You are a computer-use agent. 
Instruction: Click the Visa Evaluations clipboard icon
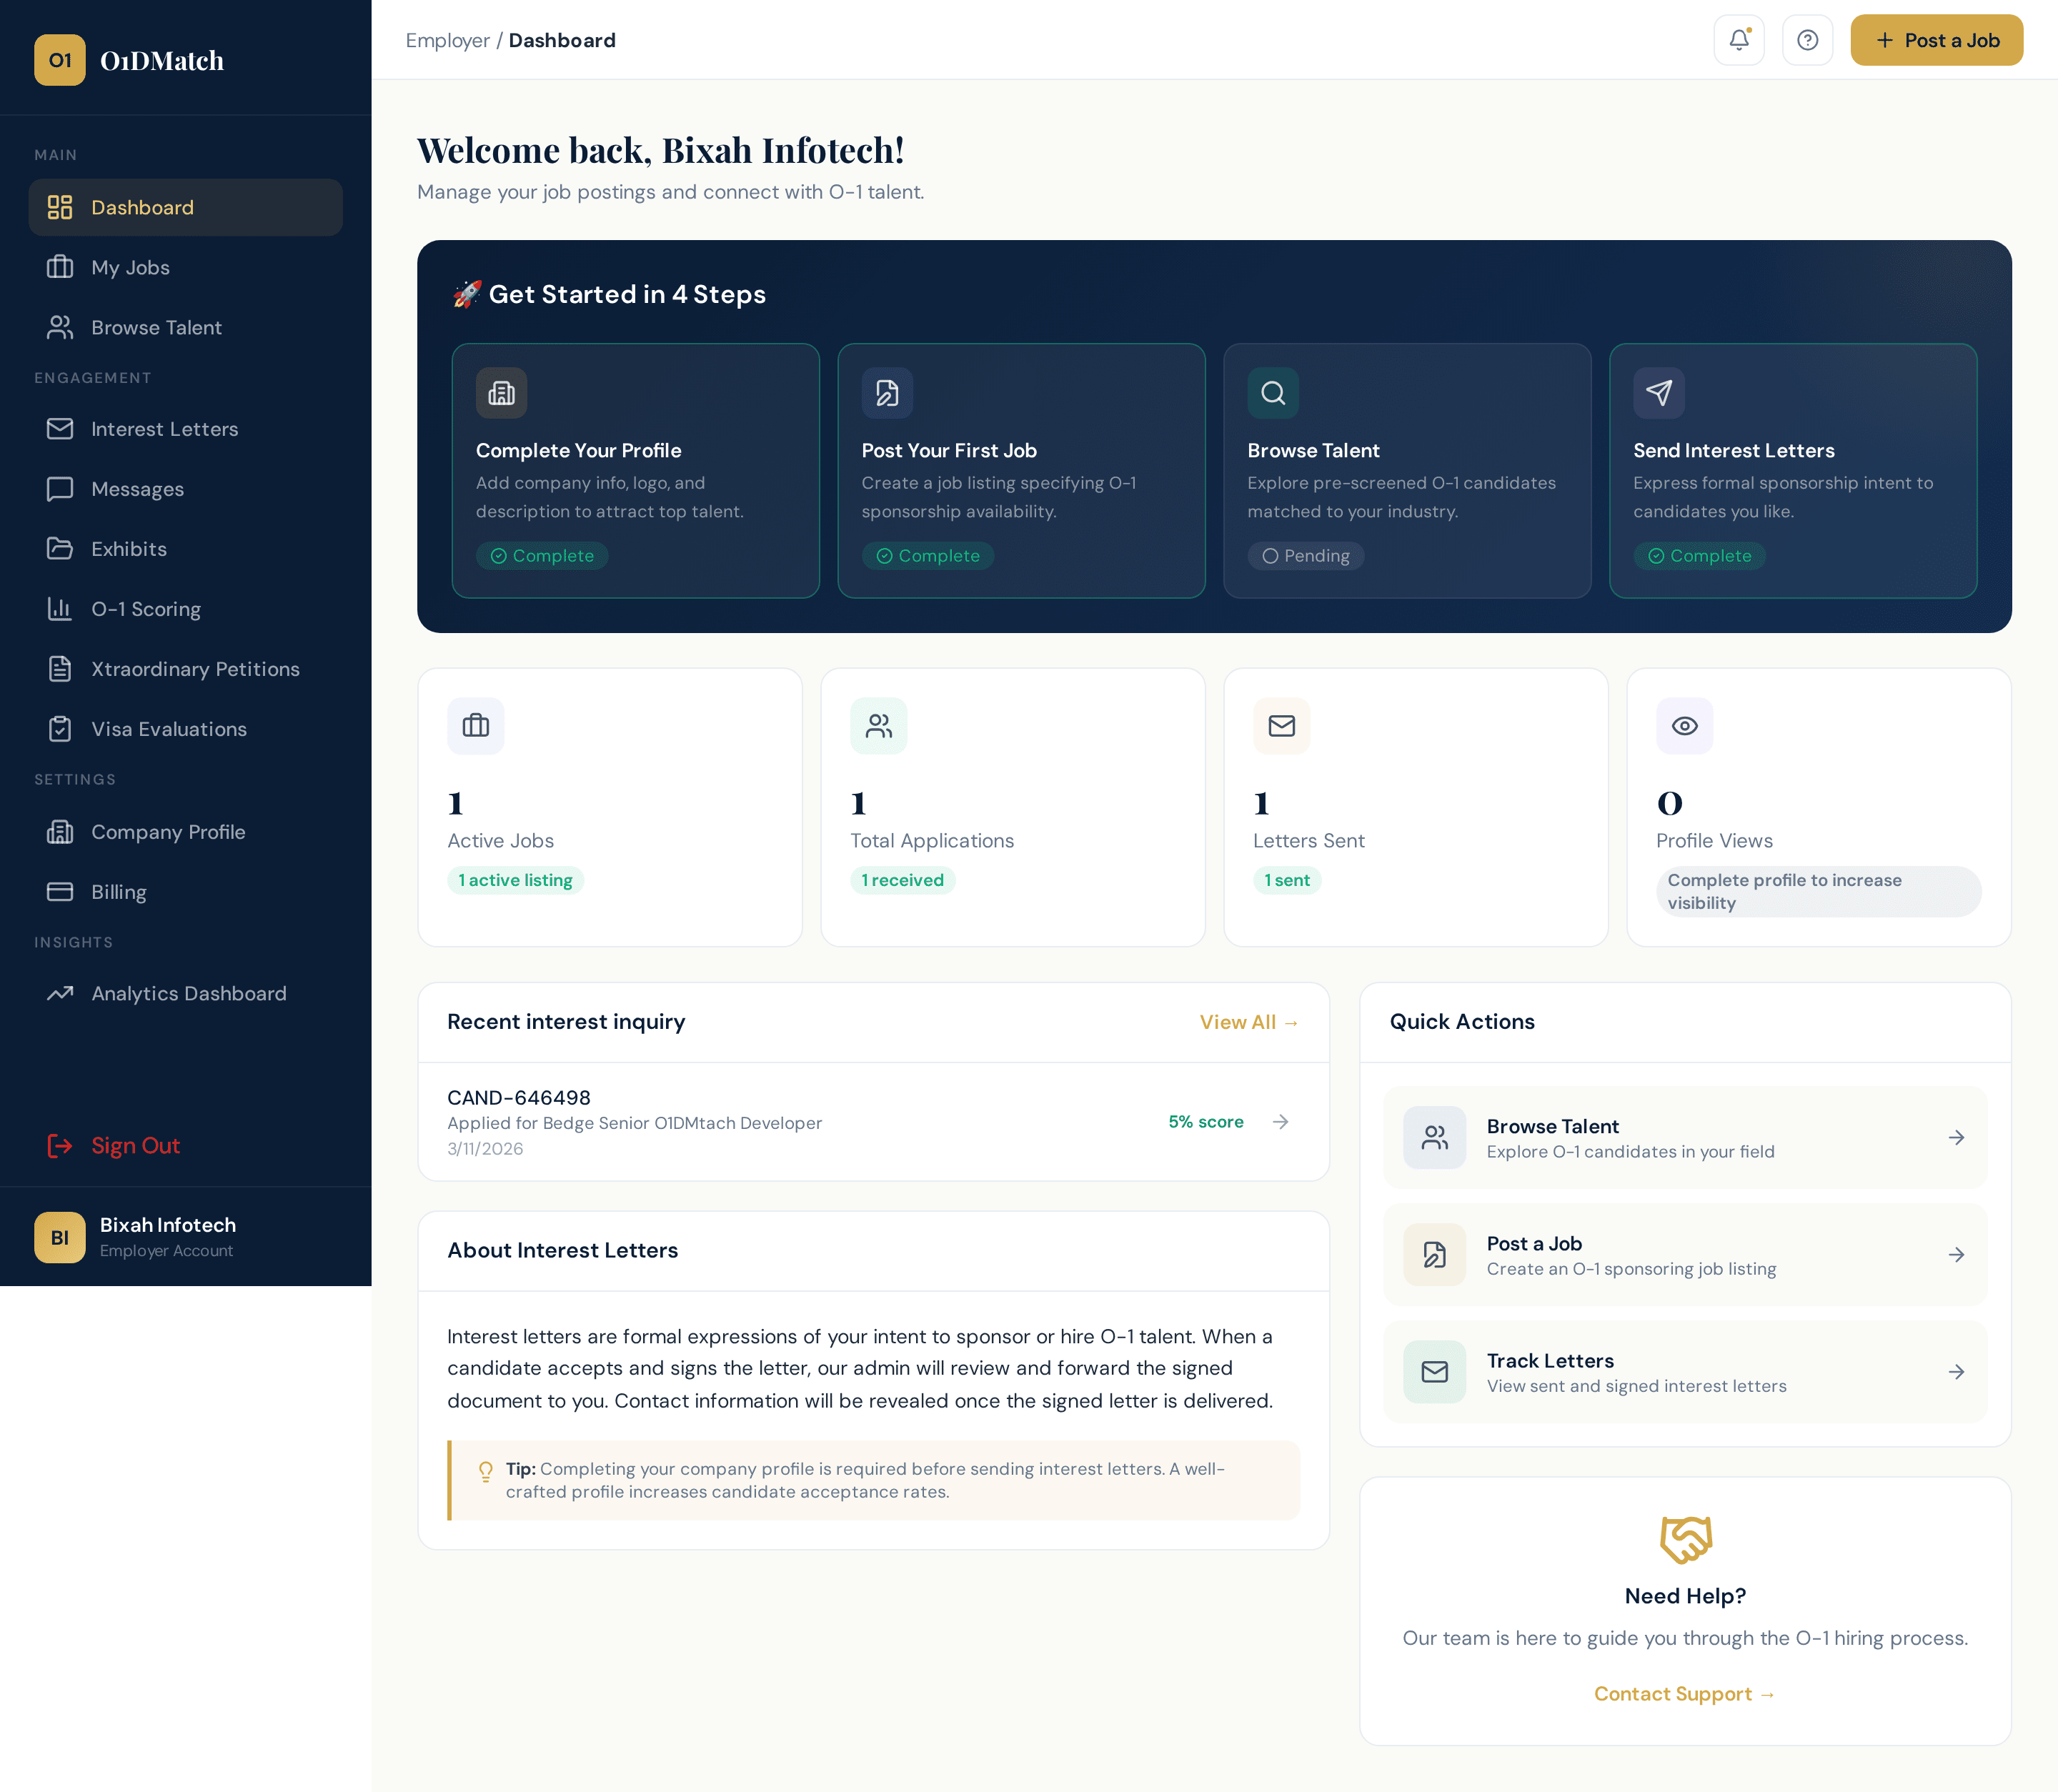(60, 729)
